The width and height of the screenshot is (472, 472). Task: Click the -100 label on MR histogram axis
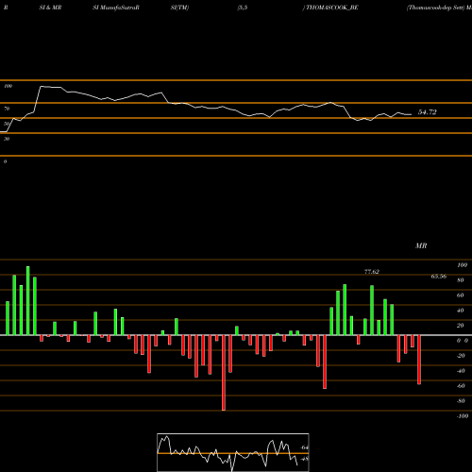(462, 416)
